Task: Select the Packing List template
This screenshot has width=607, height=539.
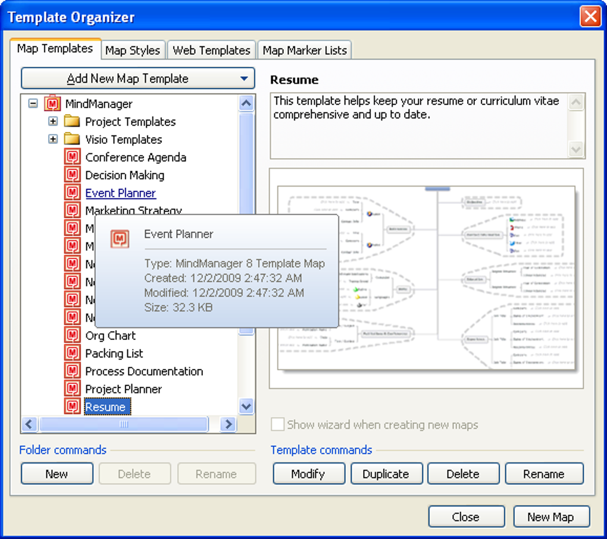Action: coord(114,353)
